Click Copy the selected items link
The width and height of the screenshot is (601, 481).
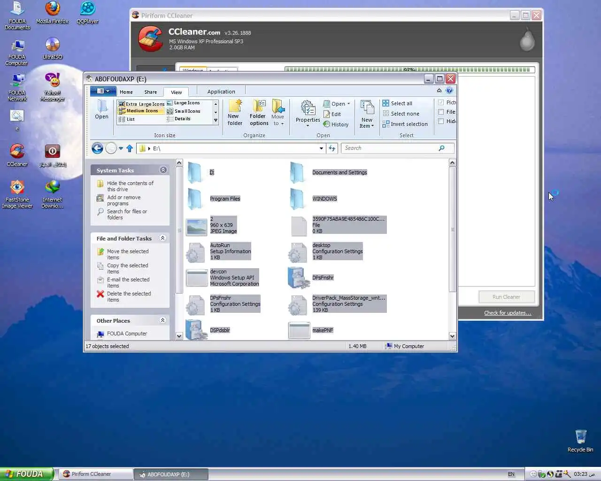[x=127, y=269]
